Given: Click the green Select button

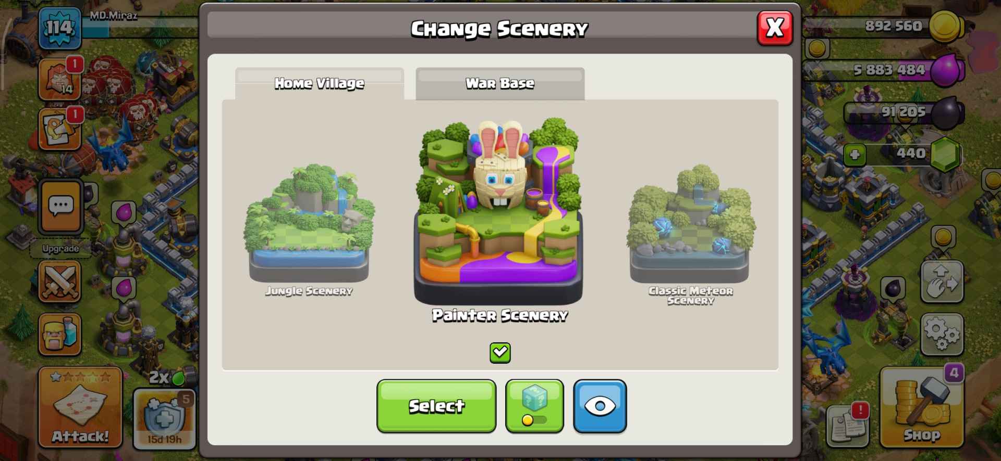Looking at the screenshot, I should click(x=436, y=406).
